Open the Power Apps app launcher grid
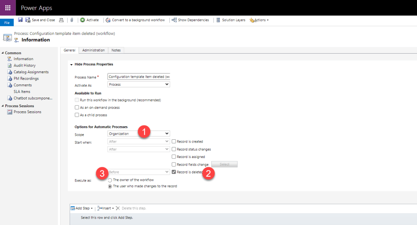The height and width of the screenshot is (225, 417). click(x=8, y=8)
